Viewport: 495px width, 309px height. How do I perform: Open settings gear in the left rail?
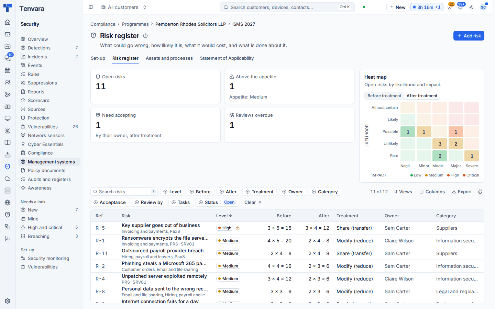coord(8,301)
